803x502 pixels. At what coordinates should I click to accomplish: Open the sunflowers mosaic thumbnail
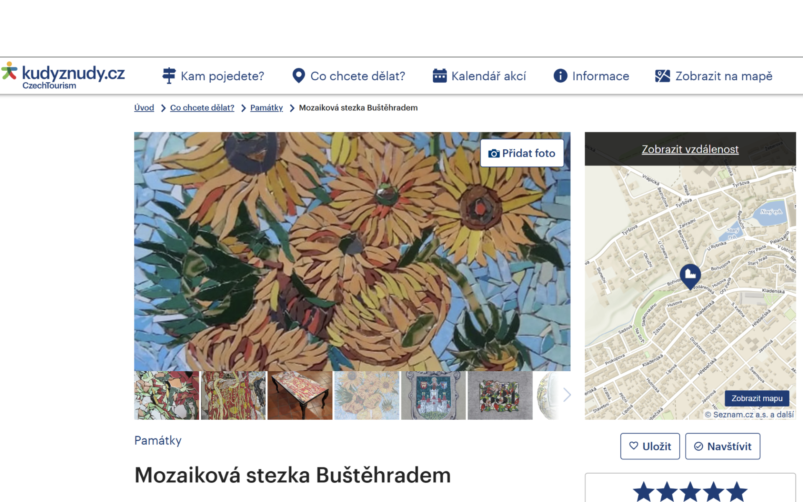pos(367,395)
